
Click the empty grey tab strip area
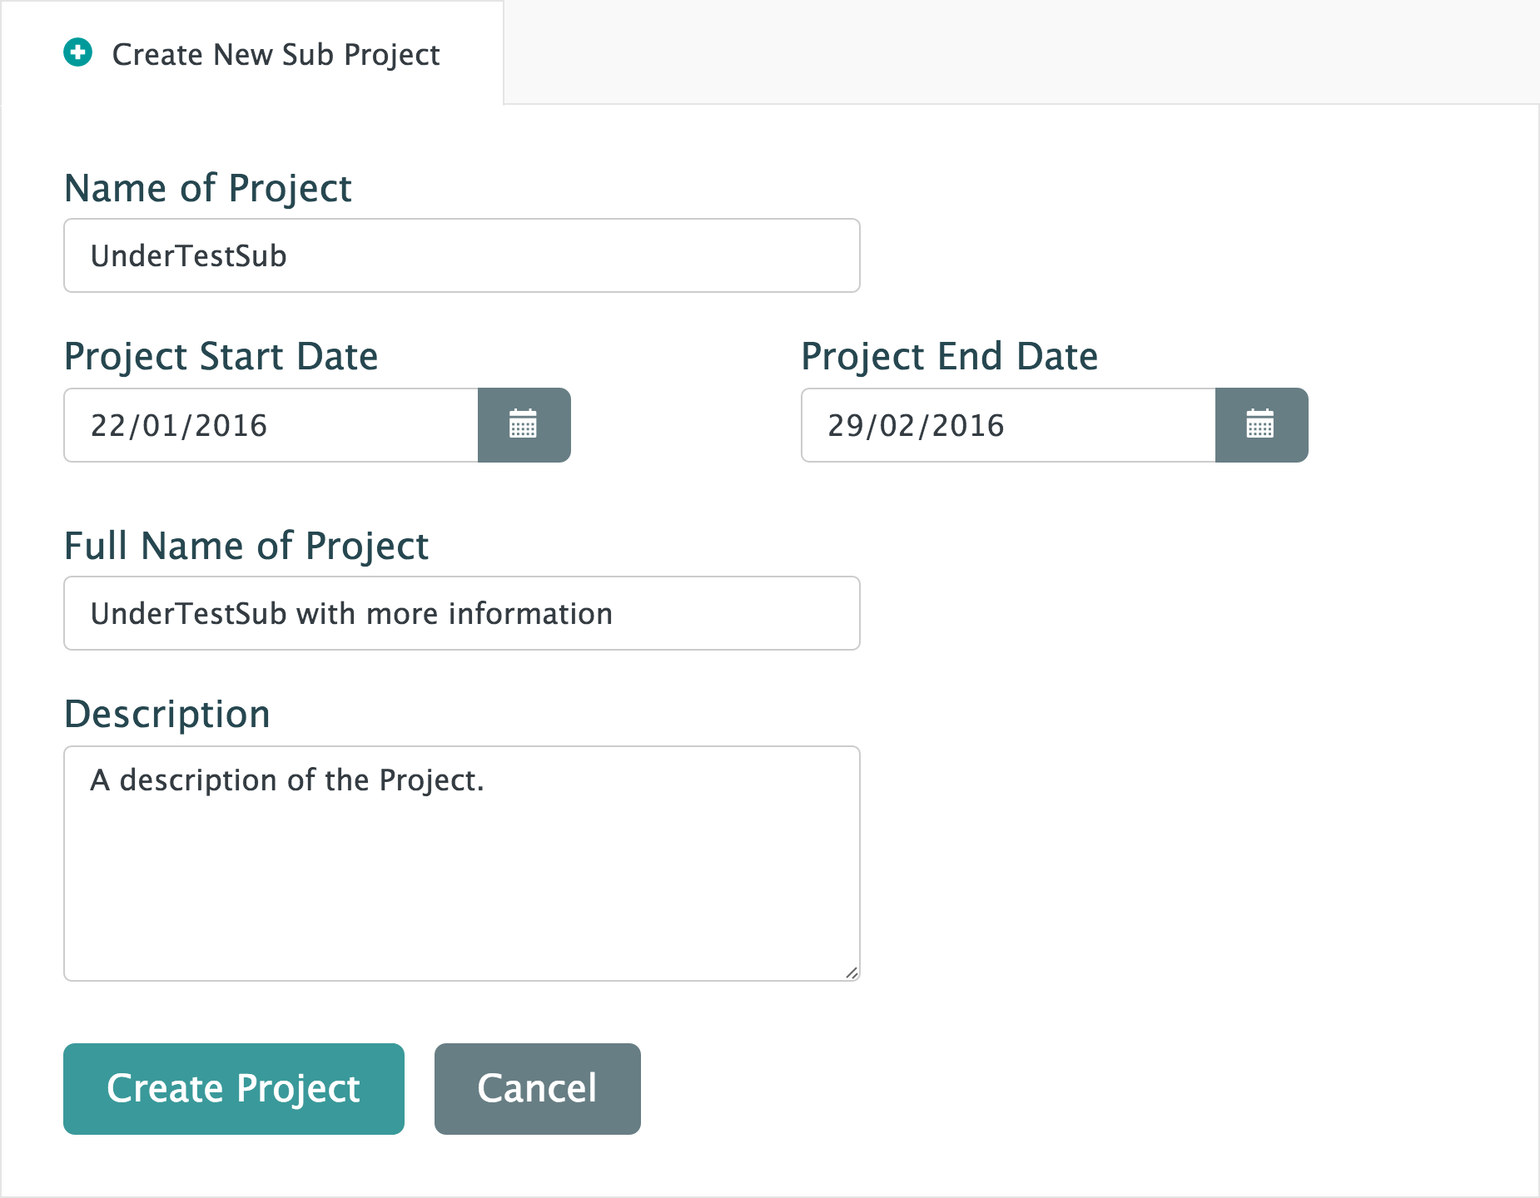[1016, 52]
